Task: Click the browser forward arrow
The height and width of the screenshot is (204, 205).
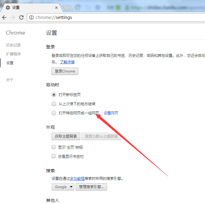Action: point(13,17)
